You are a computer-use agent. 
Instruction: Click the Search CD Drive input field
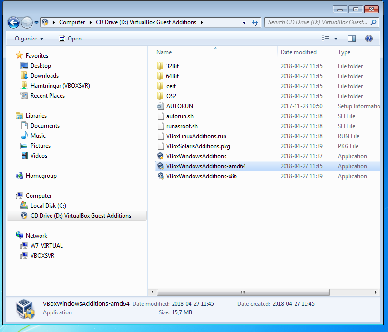coord(317,22)
